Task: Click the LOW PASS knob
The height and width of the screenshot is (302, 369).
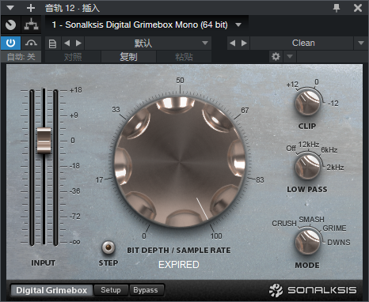Action: coord(307,167)
